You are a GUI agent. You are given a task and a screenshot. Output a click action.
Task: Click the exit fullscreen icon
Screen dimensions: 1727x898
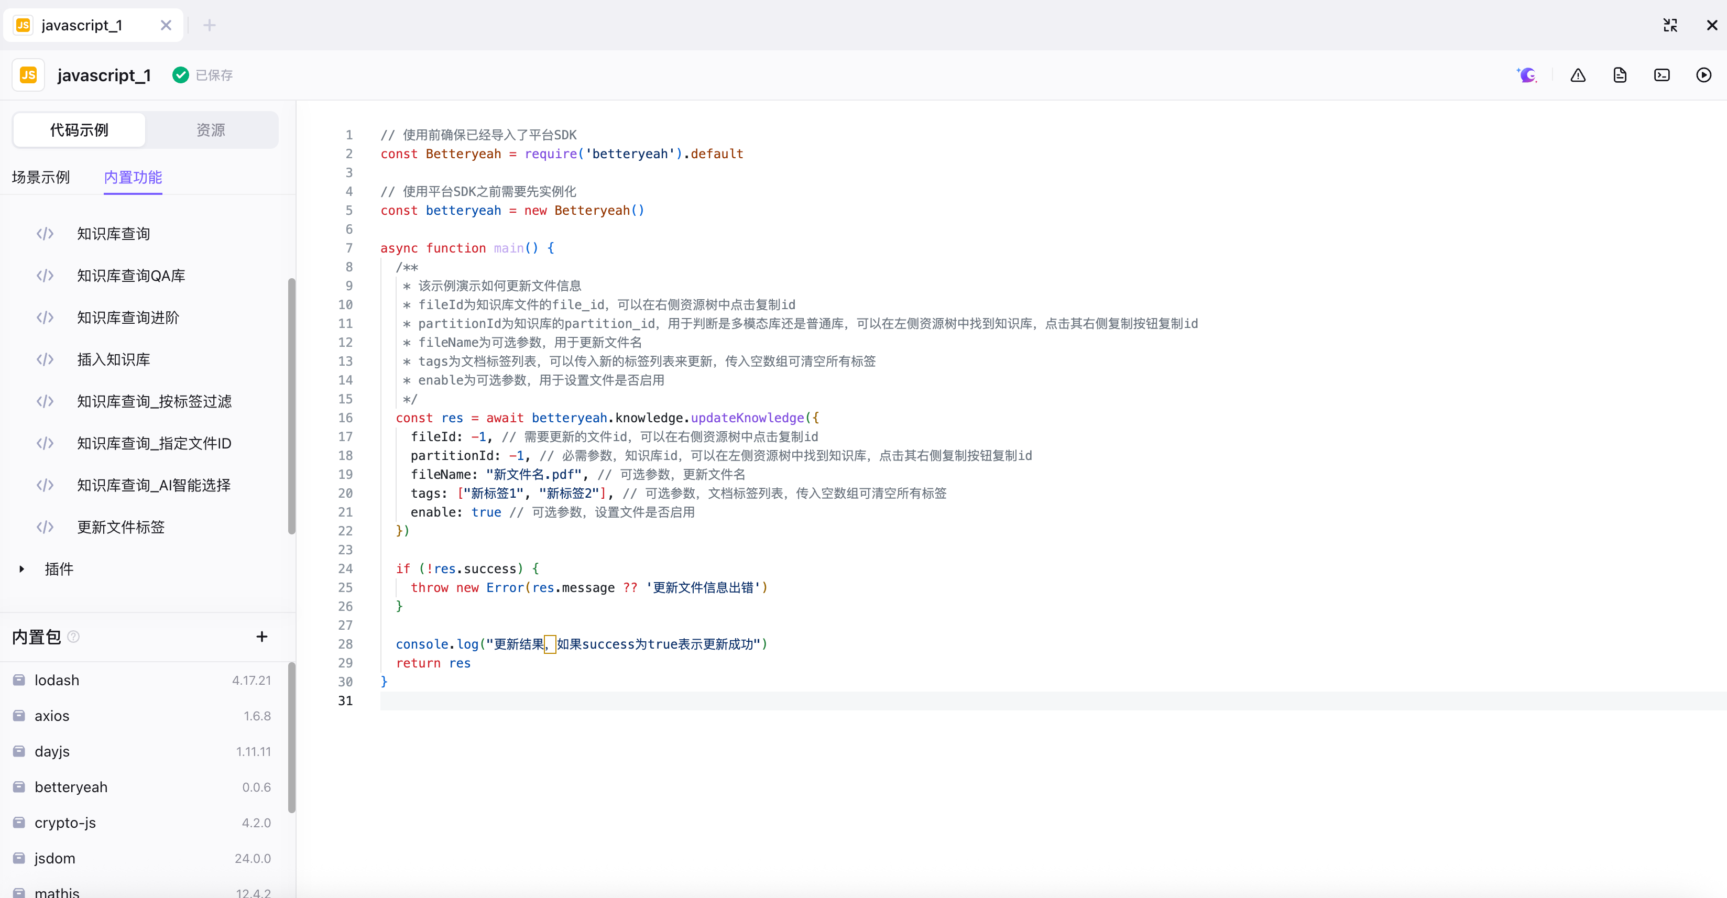(x=1670, y=25)
